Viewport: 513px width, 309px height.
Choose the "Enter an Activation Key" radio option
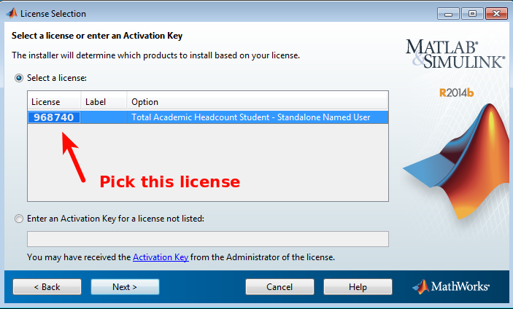tap(19, 219)
